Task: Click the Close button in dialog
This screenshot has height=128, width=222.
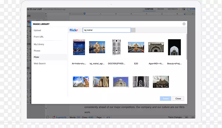Action: pyautogui.click(x=178, y=99)
